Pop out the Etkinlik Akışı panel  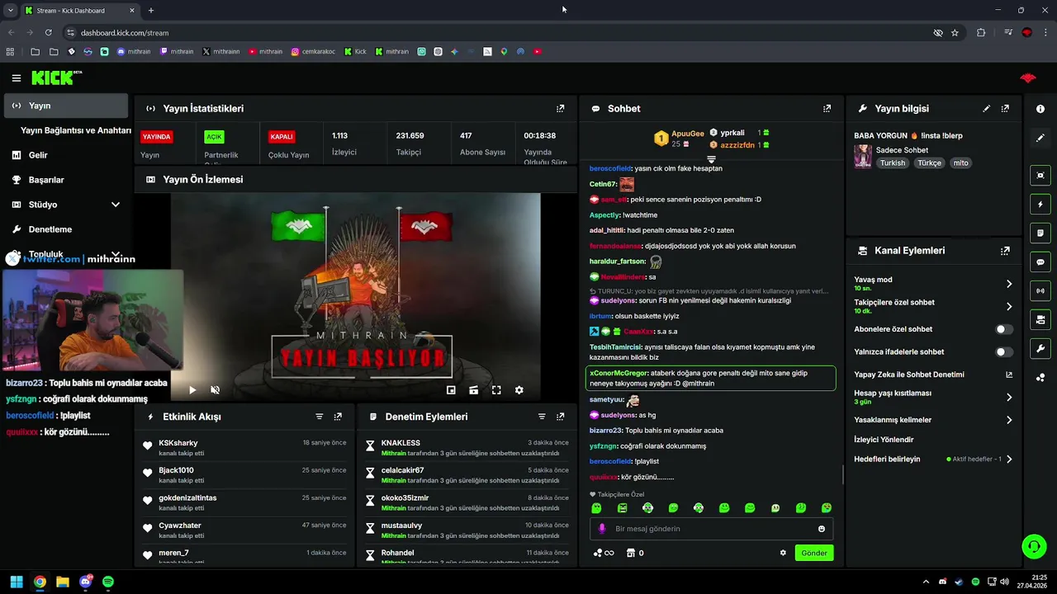(338, 417)
